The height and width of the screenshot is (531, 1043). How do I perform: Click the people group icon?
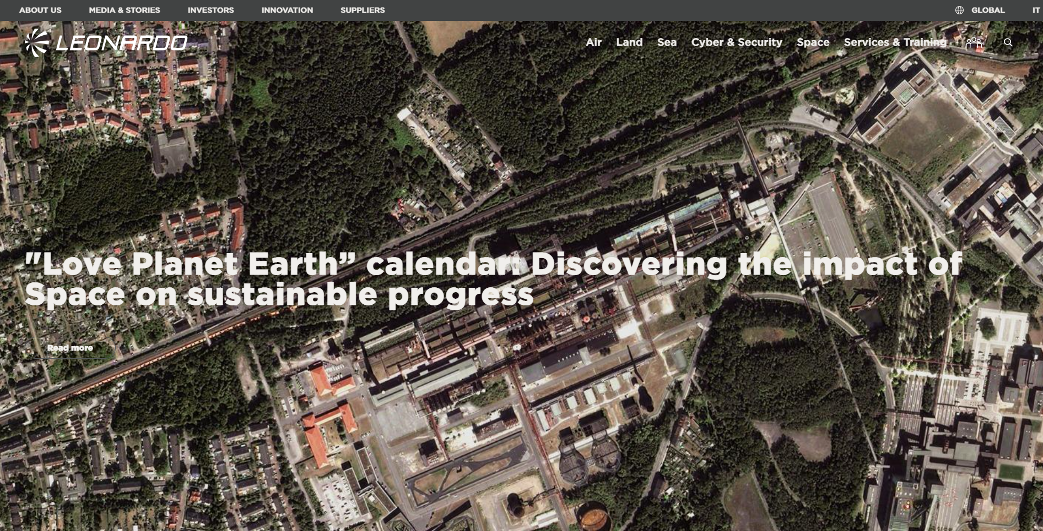(x=974, y=42)
